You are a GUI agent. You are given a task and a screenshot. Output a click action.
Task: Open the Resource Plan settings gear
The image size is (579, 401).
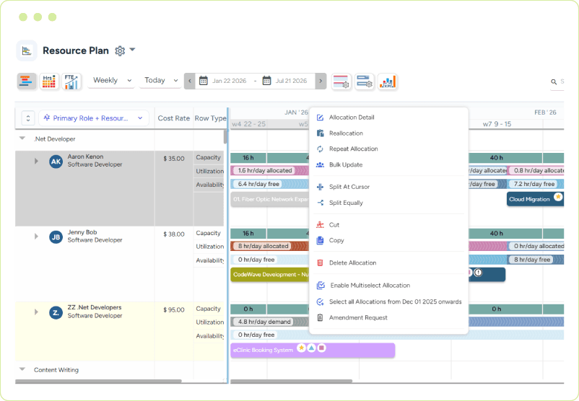[120, 50]
